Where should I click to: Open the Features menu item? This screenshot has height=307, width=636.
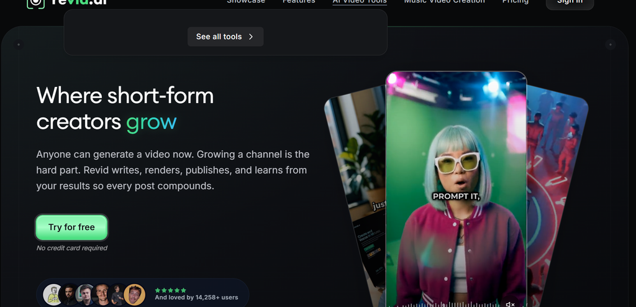point(299,2)
